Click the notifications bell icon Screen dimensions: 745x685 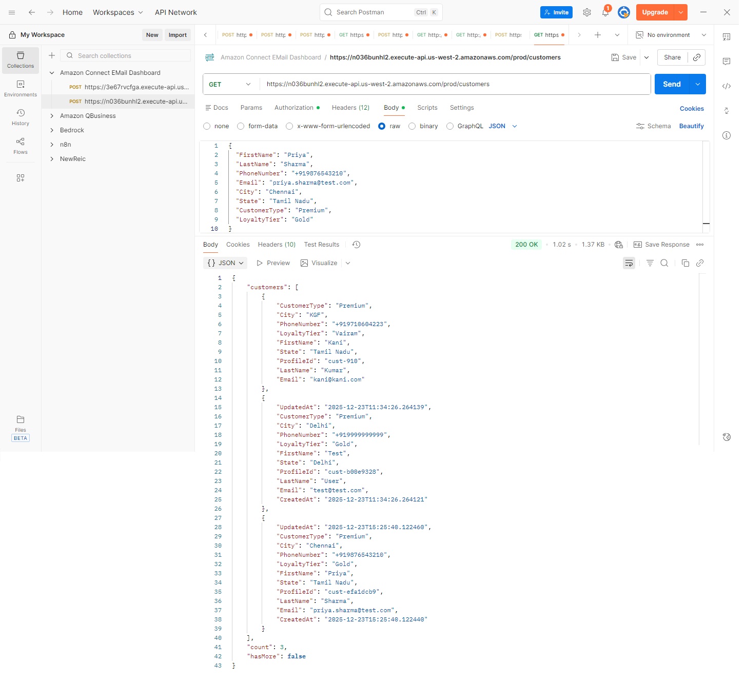pyautogui.click(x=605, y=12)
